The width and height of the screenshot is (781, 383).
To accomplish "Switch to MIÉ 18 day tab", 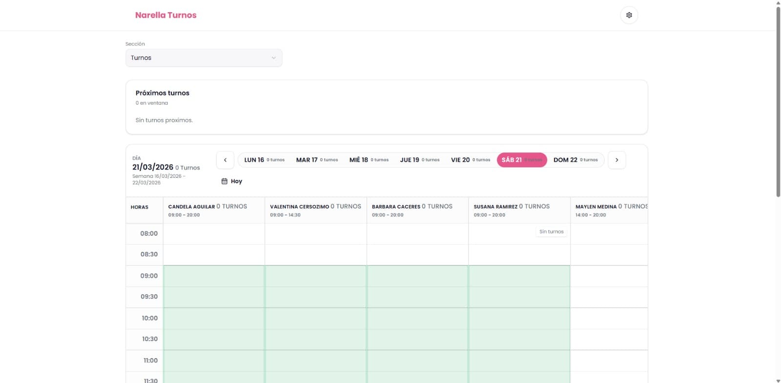I will pyautogui.click(x=369, y=160).
